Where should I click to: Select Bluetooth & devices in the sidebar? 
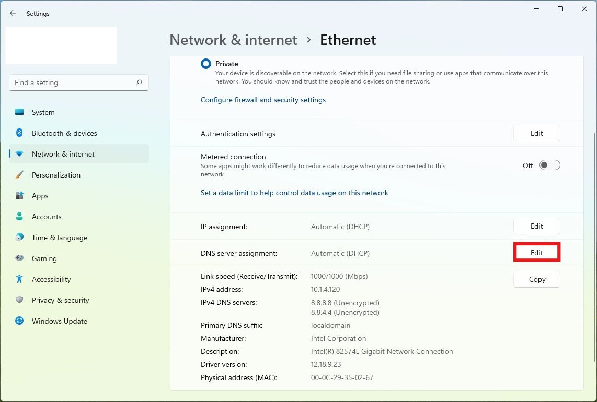(64, 133)
